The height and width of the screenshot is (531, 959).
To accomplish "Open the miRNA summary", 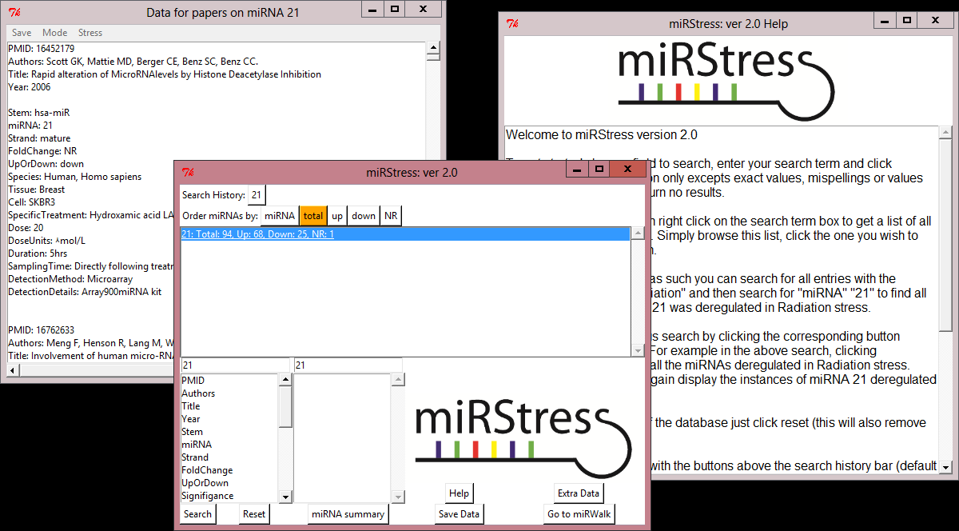I will click(348, 513).
